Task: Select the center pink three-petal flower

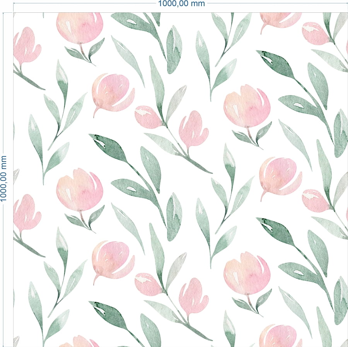Action: [x=194, y=130]
